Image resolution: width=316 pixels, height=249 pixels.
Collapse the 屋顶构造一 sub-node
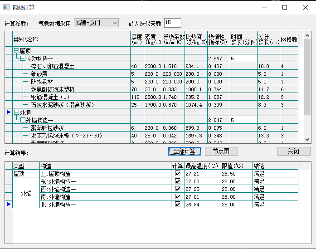[23, 59]
